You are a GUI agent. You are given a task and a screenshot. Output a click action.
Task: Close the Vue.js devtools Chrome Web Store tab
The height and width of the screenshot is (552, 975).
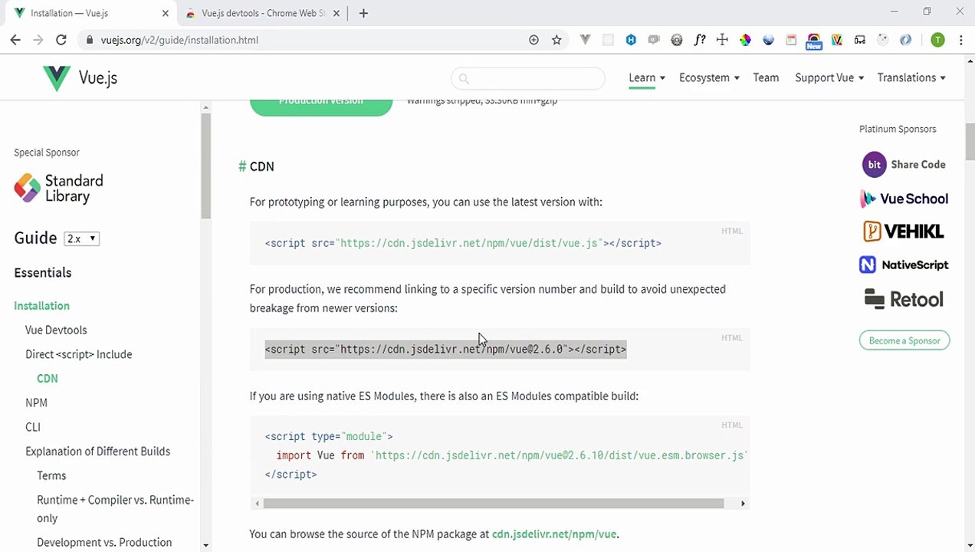tap(336, 13)
